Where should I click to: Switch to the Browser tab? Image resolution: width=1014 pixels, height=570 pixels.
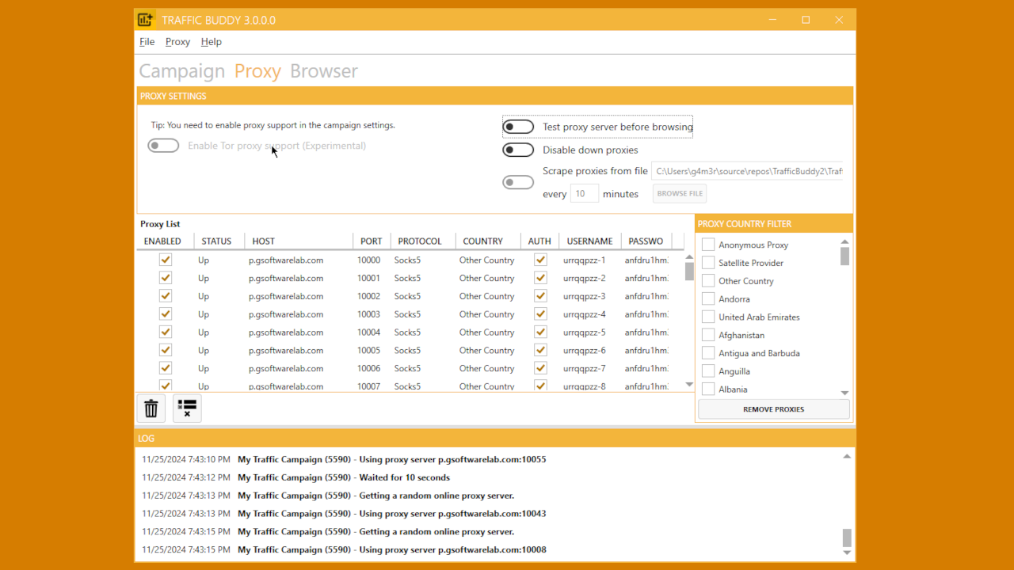(x=324, y=70)
